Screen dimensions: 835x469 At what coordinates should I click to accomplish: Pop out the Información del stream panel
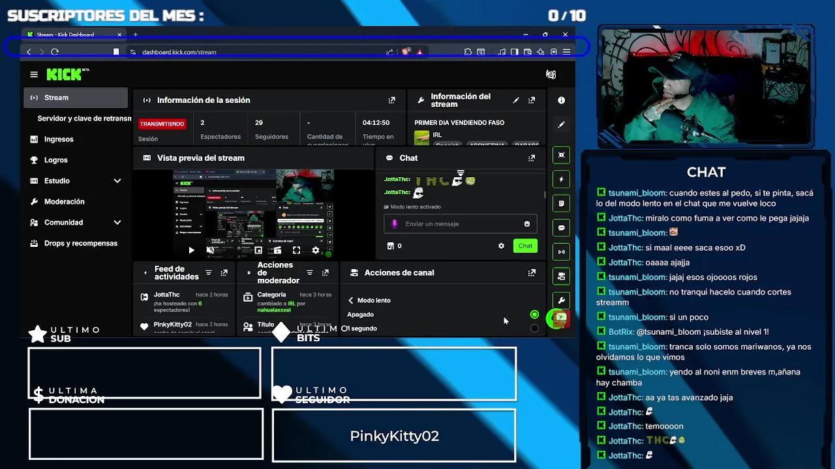pyautogui.click(x=532, y=100)
